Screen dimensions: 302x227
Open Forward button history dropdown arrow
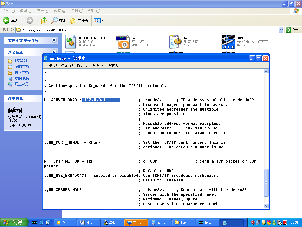point(37,20)
